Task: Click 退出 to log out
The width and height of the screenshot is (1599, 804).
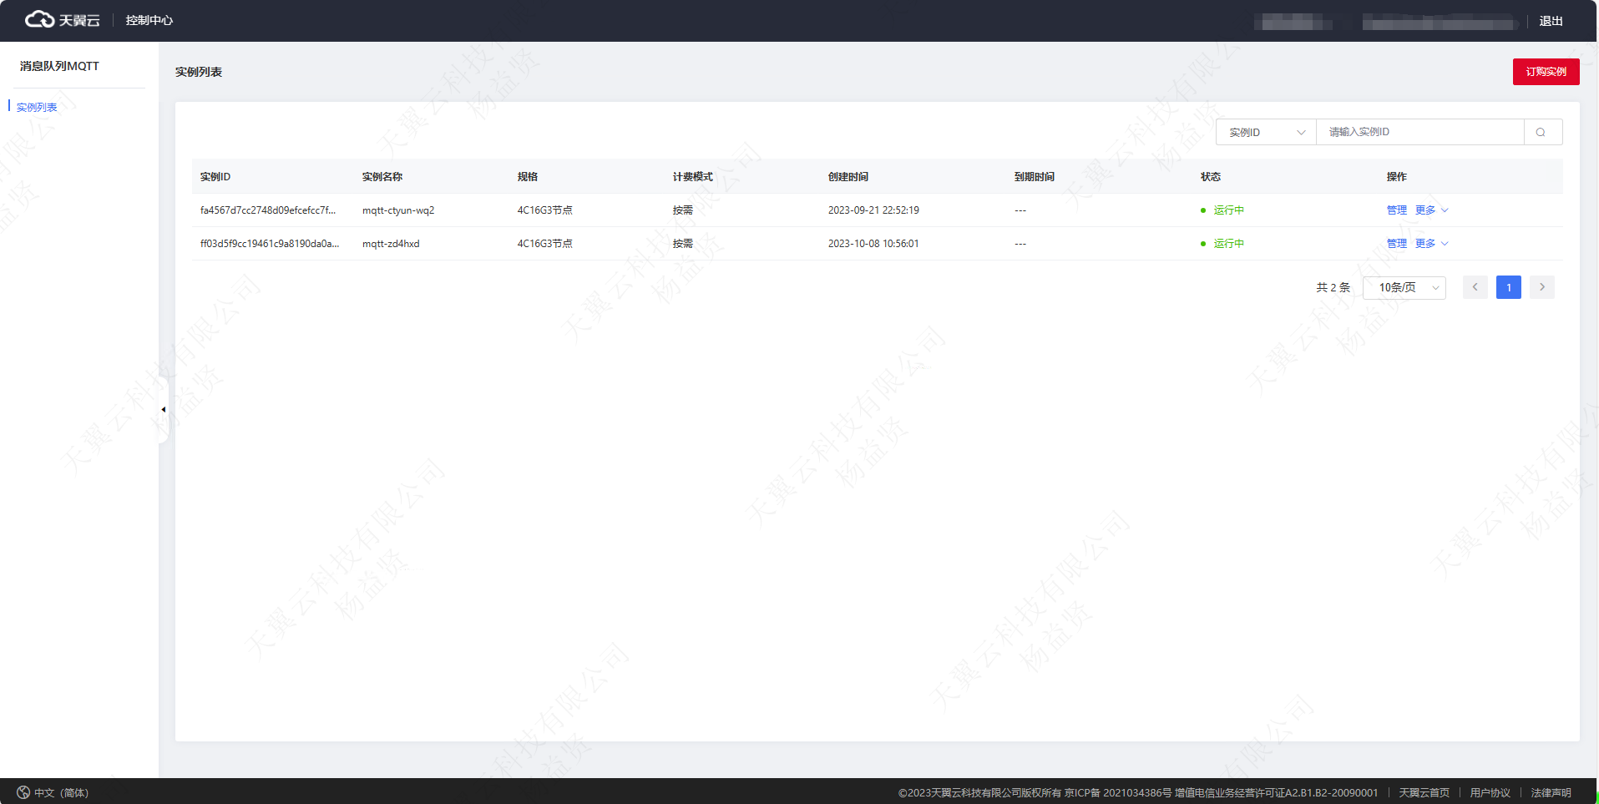Action: [x=1551, y=21]
